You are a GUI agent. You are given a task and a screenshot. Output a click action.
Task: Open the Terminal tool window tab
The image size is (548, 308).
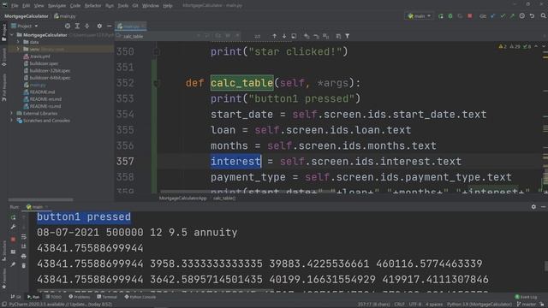coord(106,297)
